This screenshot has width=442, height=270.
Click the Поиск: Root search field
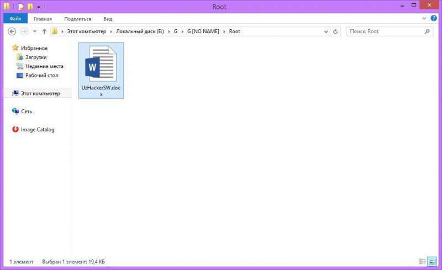point(390,31)
